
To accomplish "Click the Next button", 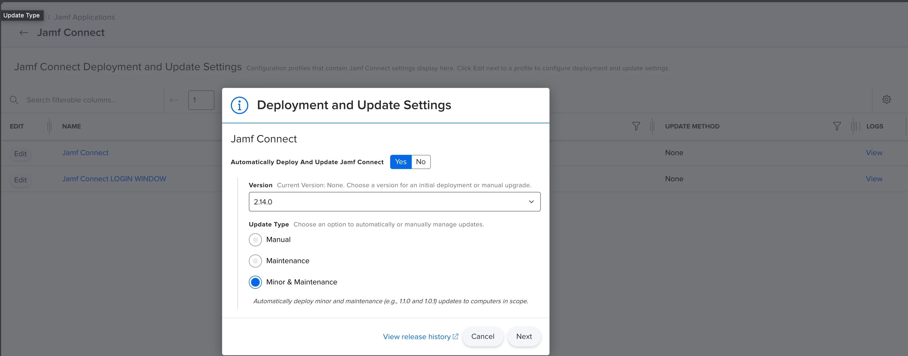I will tap(524, 336).
